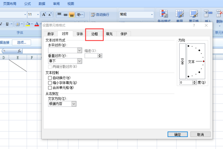
Task: Increase font size with the large A icon
Action: [44, 15]
